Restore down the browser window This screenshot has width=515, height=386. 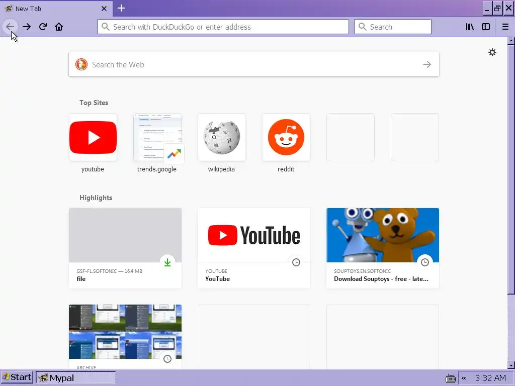tap(497, 9)
